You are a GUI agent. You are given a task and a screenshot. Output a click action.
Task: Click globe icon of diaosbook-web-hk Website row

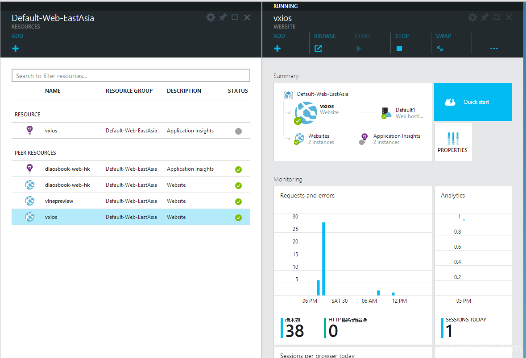(30, 185)
